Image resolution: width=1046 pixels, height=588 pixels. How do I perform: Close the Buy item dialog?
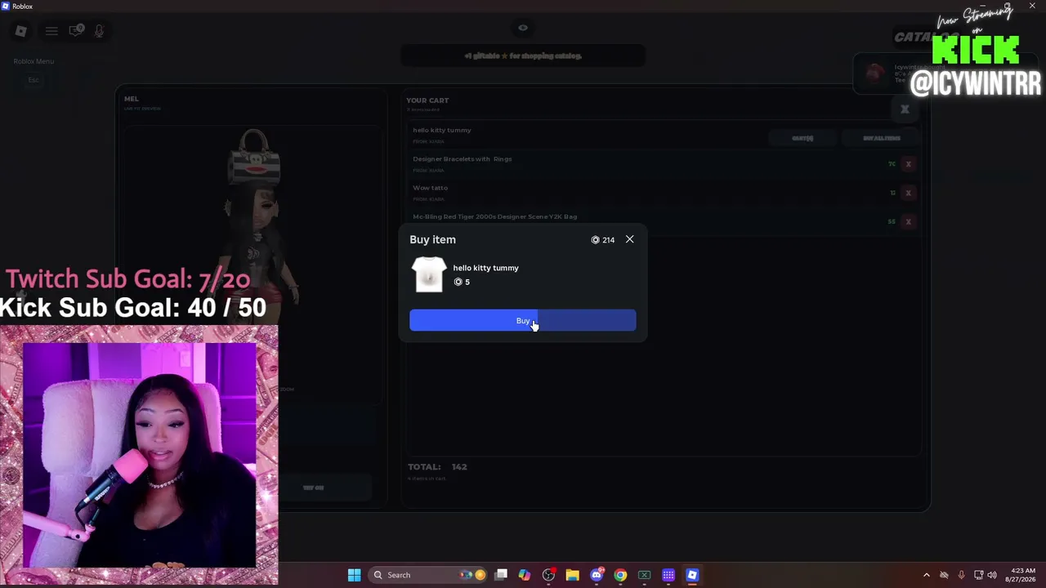coord(629,239)
